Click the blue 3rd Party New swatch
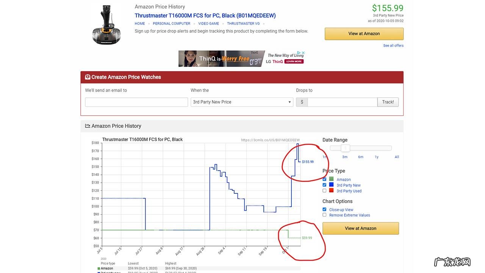The width and height of the screenshot is (485, 273). click(x=331, y=185)
